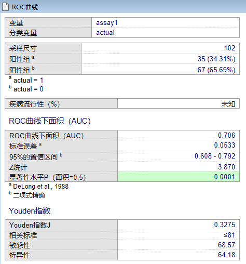Viewport: 246px width, 264px height.
Task: Click the sample size value 102
Action: pyautogui.click(x=229, y=48)
